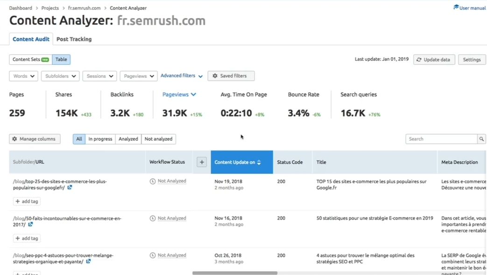Image resolution: width=487 pixels, height=275 pixels.
Task: Open Not Analyzed status for seo-ppc row
Action: 172,255
